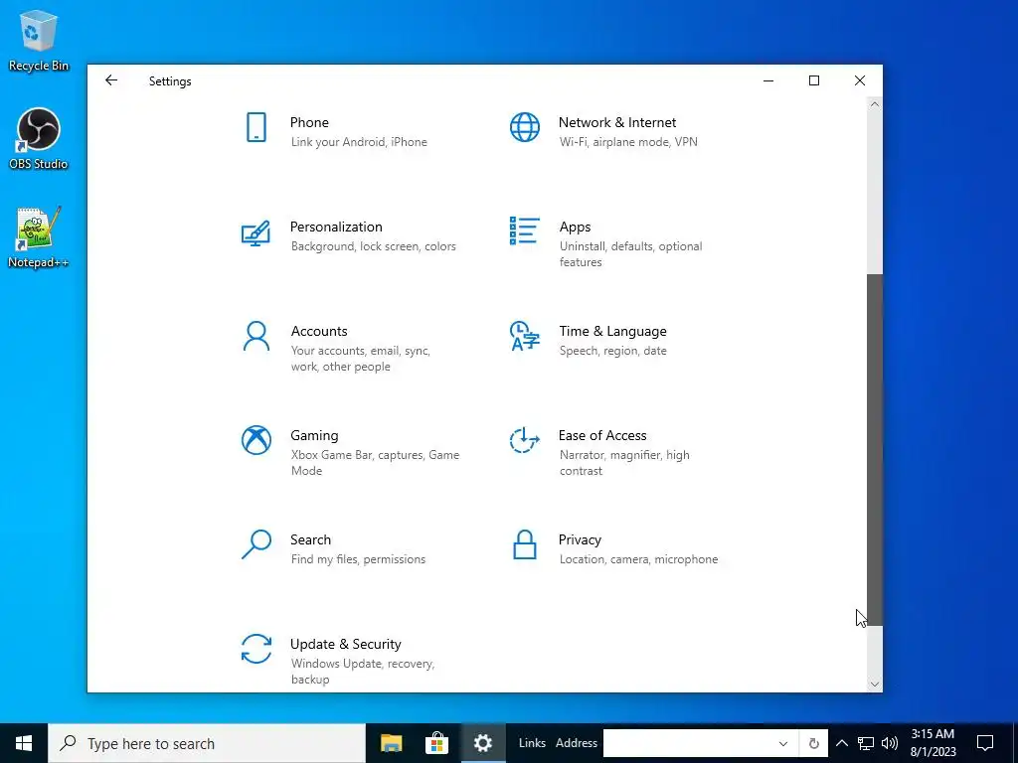Open the Personalization paintbrush icon
Viewport: 1018px width, 763px height.
[255, 232]
